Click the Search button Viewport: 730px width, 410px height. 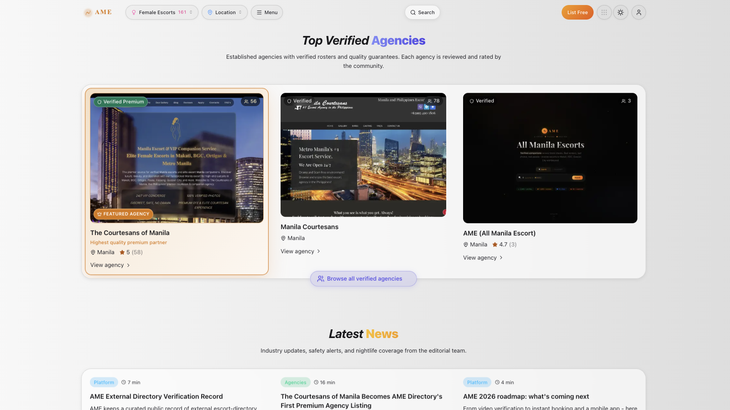coord(422,12)
